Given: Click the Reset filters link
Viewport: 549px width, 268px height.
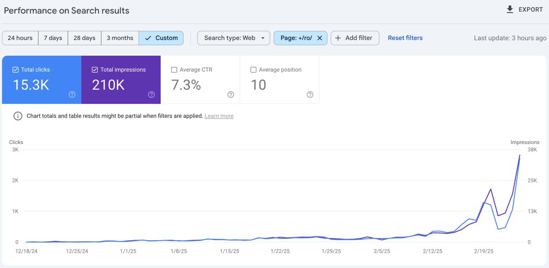Looking at the screenshot, I should tap(405, 38).
